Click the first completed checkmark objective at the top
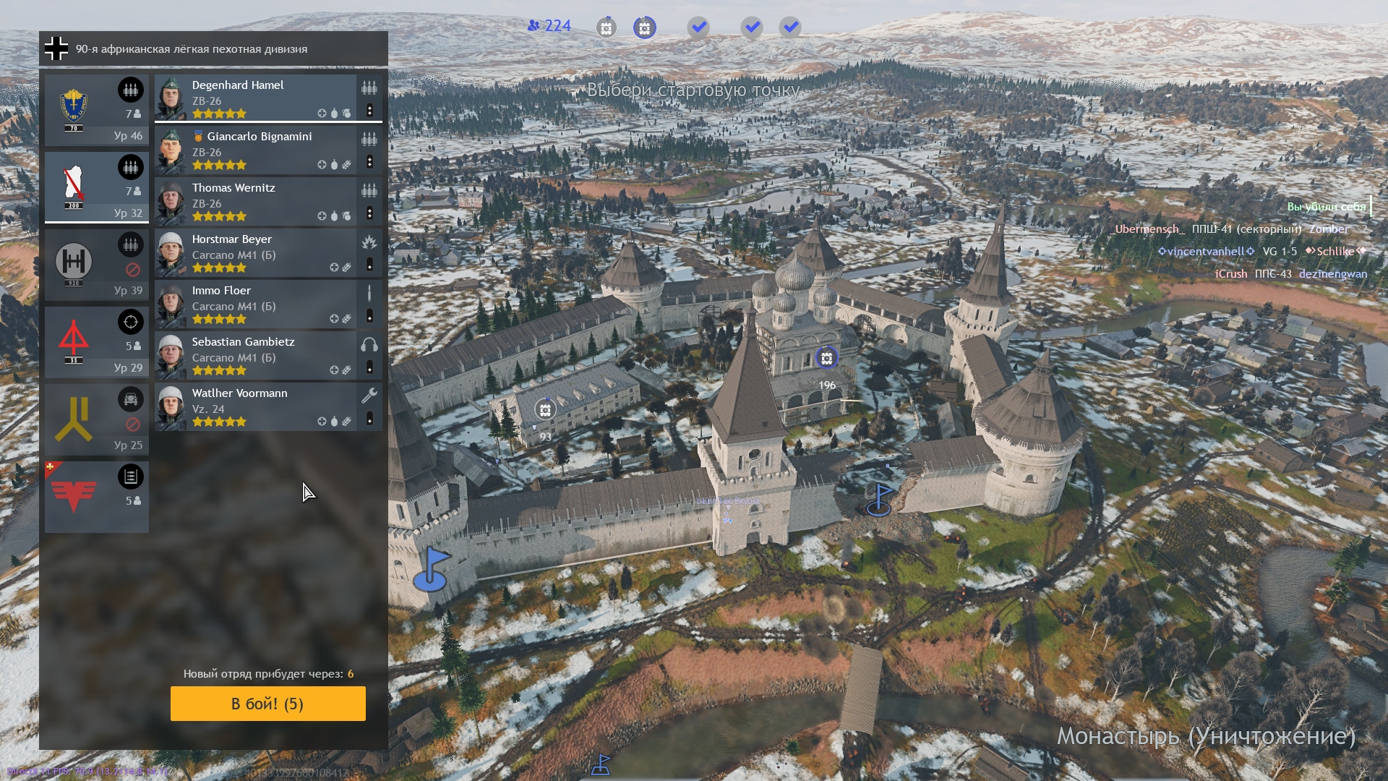1388x781 pixels. tap(698, 27)
